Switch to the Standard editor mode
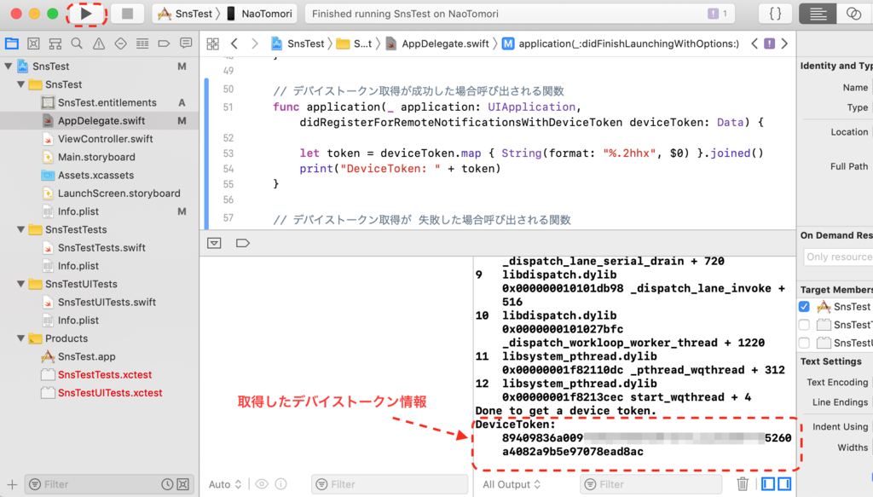 818,14
